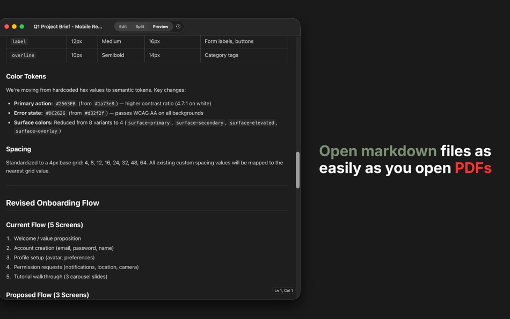Click the Permission requests list item
This screenshot has width=510, height=319.
click(x=76, y=267)
